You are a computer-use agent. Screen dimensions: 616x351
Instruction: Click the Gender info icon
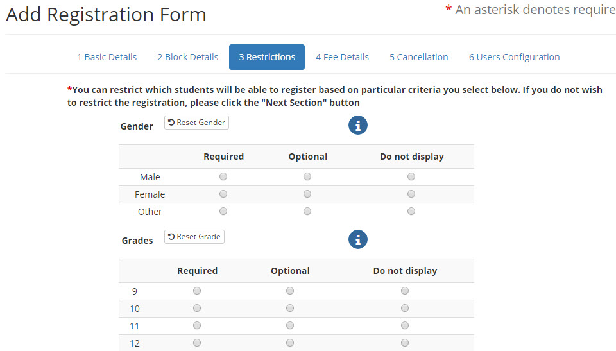tap(357, 125)
